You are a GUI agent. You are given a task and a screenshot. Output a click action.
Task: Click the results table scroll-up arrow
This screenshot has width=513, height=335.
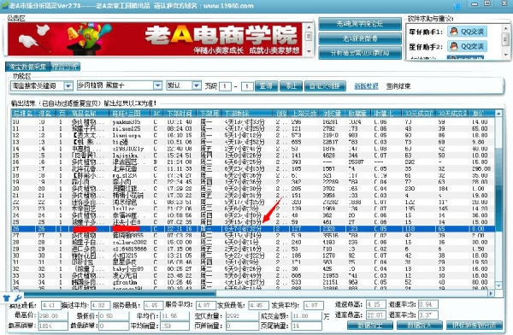(x=498, y=114)
